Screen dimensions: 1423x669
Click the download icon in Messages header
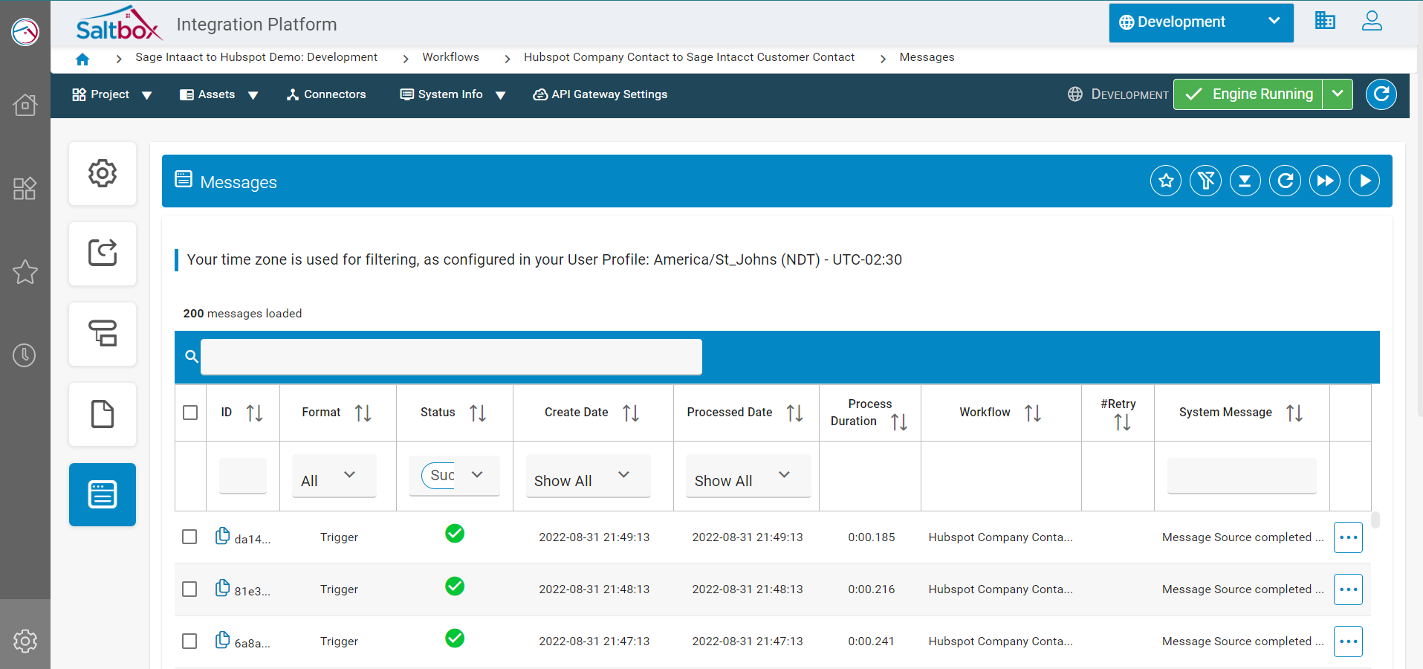pyautogui.click(x=1245, y=181)
